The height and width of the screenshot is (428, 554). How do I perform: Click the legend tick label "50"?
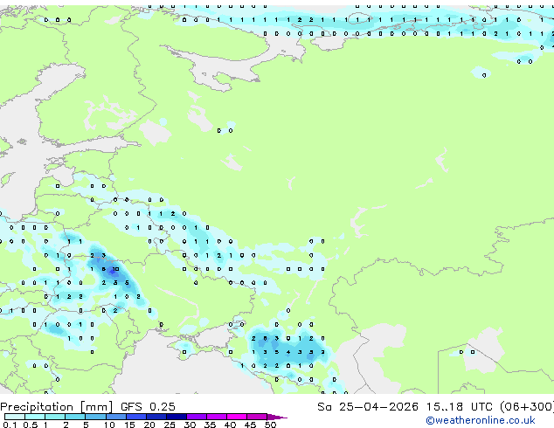[x=271, y=425]
